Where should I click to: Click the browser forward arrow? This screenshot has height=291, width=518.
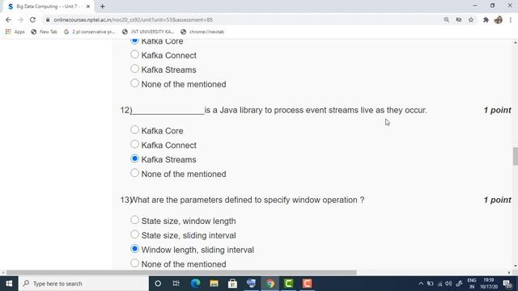coord(20,19)
